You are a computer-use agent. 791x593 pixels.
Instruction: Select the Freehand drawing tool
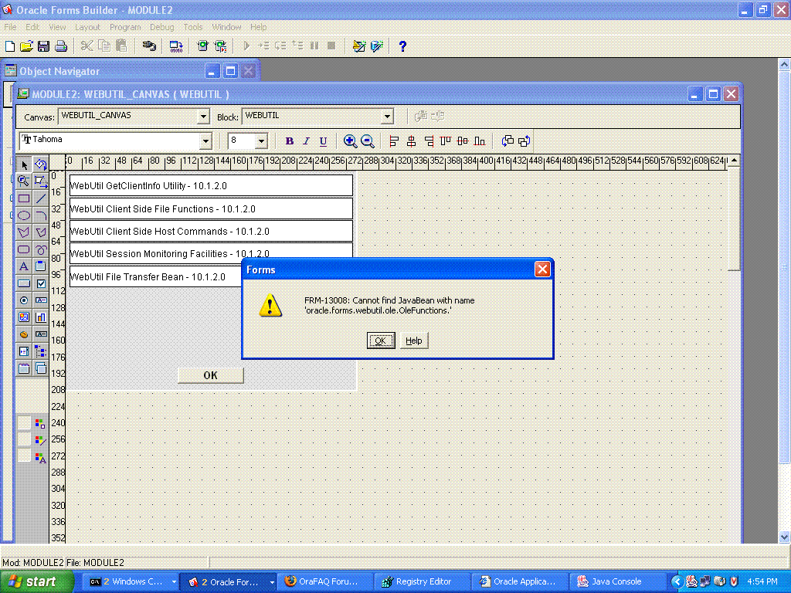click(x=41, y=249)
